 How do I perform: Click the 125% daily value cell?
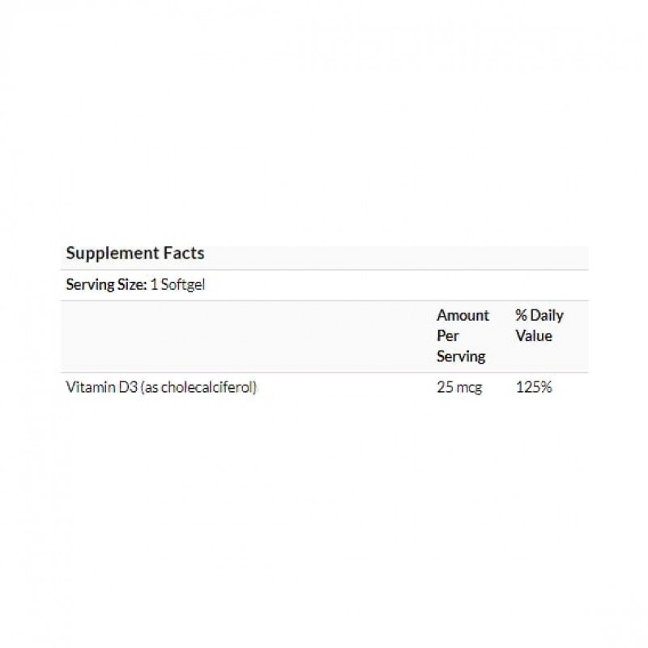[534, 388]
